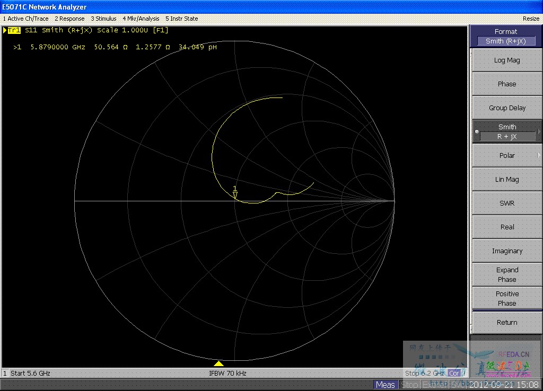This screenshot has height=391, width=543.
Task: Click the Start 5.6 GHz value
Action: point(30,373)
